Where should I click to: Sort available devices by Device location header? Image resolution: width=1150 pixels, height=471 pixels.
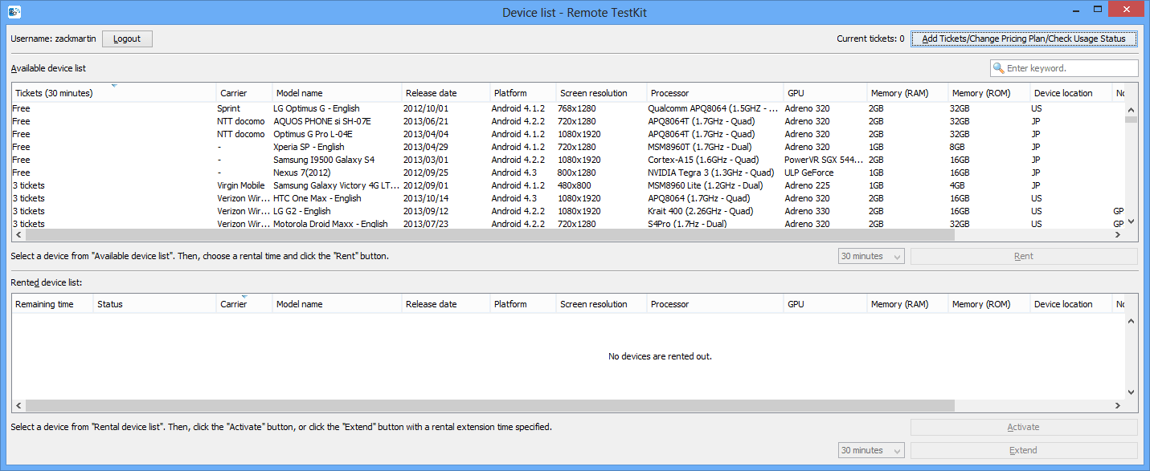tap(1071, 93)
